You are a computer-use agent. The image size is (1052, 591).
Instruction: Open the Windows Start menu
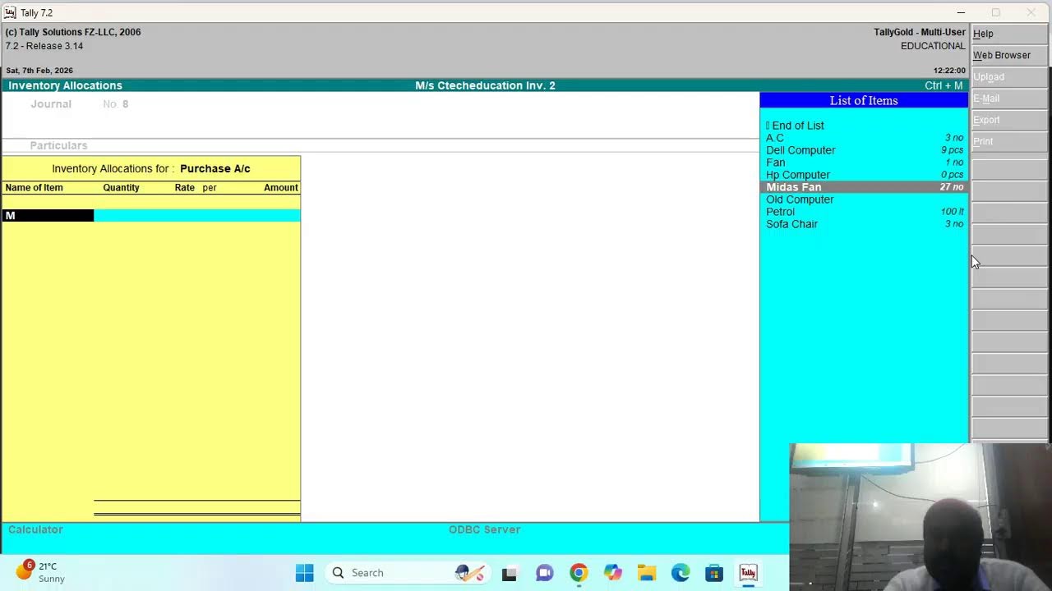coord(304,573)
